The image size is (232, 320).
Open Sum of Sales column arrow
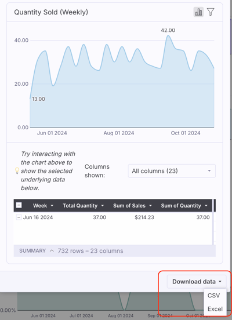pyautogui.click(x=151, y=206)
